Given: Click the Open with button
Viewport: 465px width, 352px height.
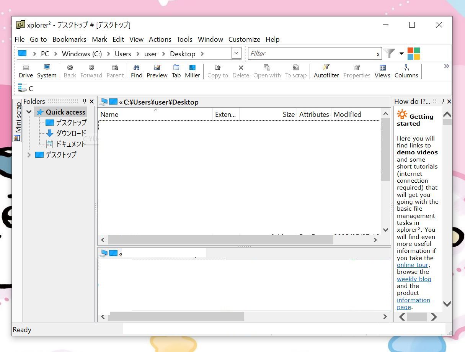Looking at the screenshot, I should (x=267, y=71).
